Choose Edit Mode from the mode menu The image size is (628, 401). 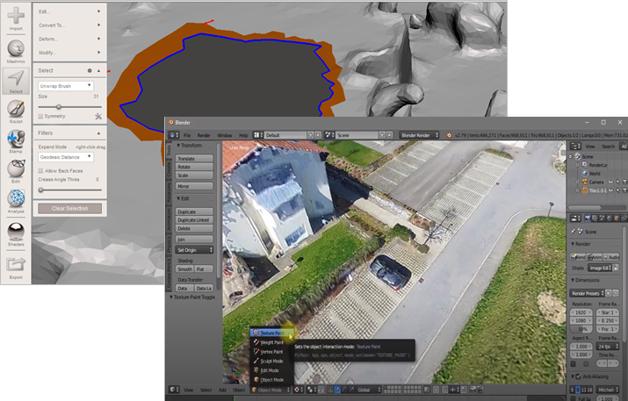point(271,370)
